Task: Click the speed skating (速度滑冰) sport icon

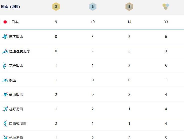Action: pyautogui.click(x=5, y=37)
